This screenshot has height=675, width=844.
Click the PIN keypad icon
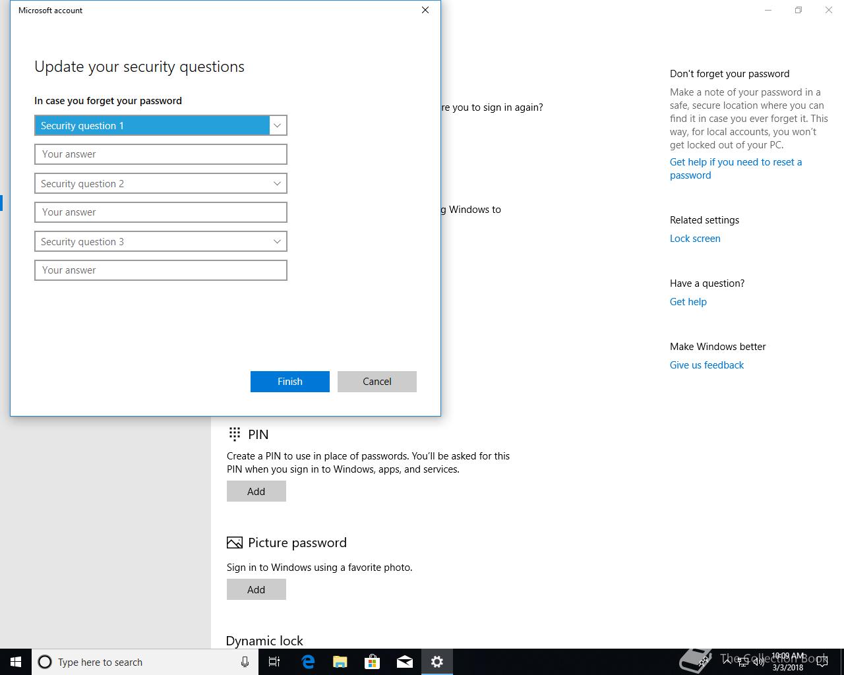[234, 434]
